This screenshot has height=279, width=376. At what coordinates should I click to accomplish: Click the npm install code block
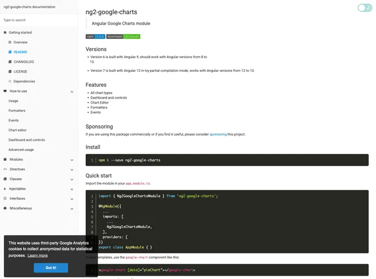227,160
